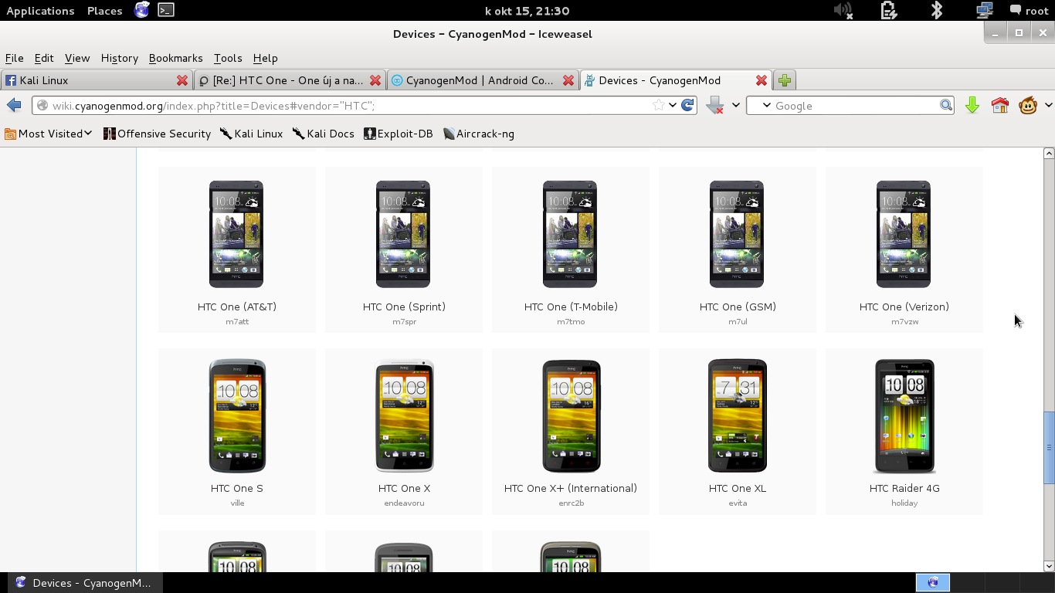Screen dimensions: 1055x593
Task: Switch to CyanogenMod | Android Community tab
Action: 483,80
